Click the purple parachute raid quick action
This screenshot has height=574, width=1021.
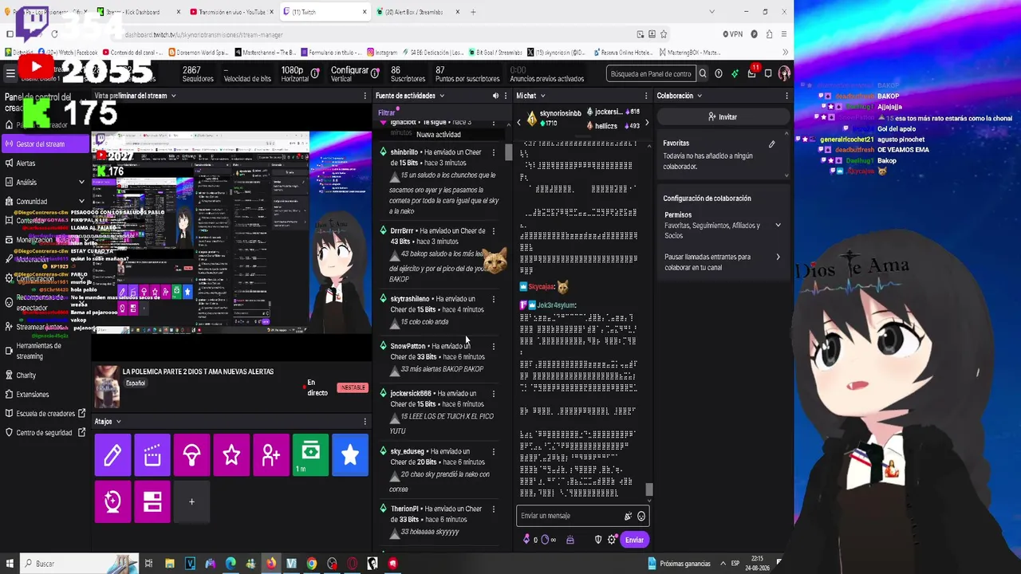[191, 455]
